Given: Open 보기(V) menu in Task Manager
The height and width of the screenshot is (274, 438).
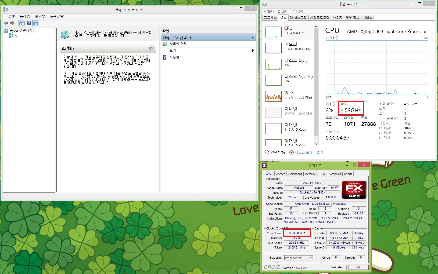Looking at the screenshot, I should (x=298, y=11).
